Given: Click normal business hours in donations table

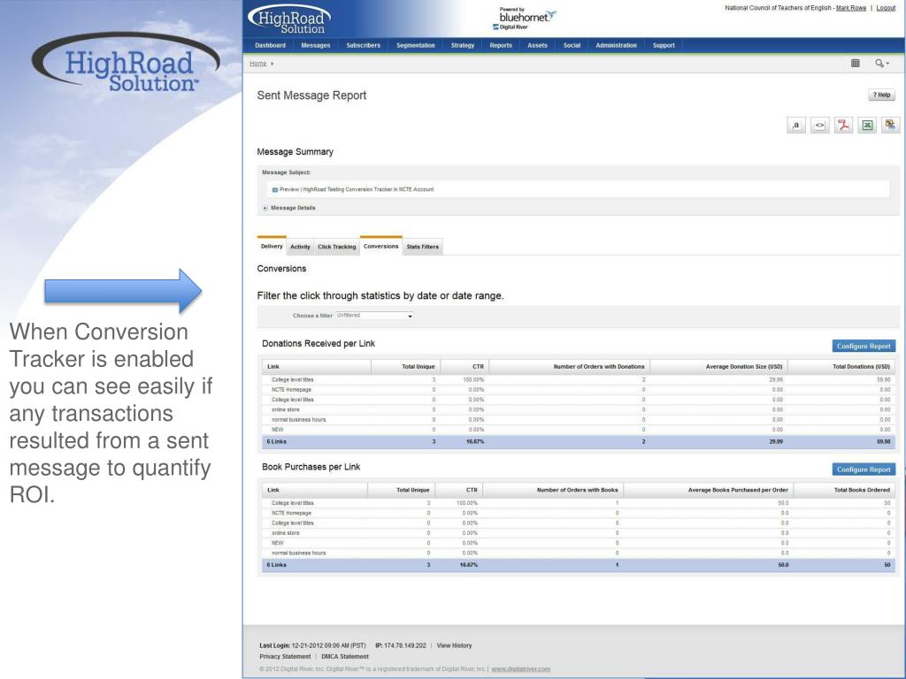Looking at the screenshot, I should [x=579, y=420].
